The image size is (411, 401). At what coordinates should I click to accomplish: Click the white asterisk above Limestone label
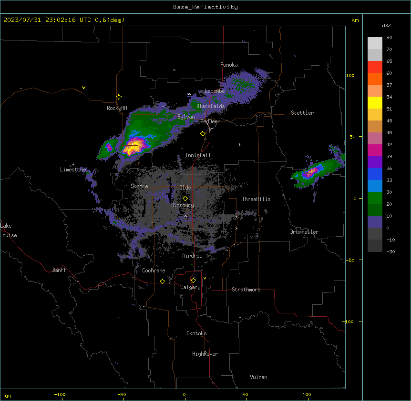tap(73, 165)
